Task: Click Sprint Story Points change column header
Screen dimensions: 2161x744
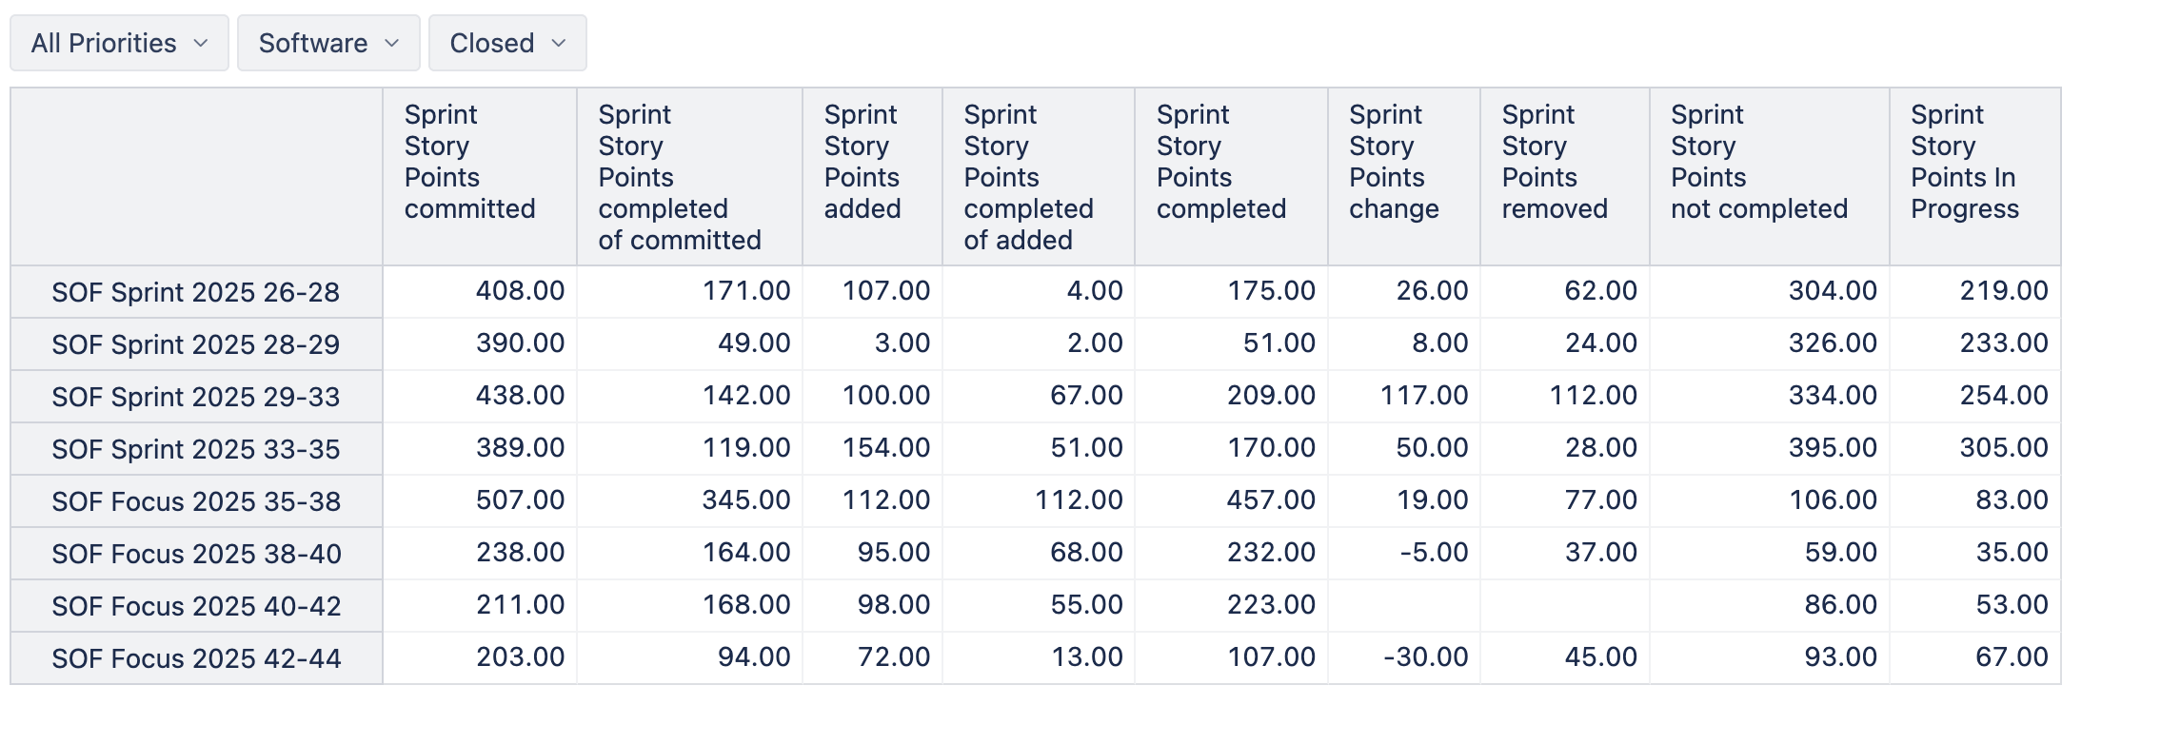Action: [1394, 162]
